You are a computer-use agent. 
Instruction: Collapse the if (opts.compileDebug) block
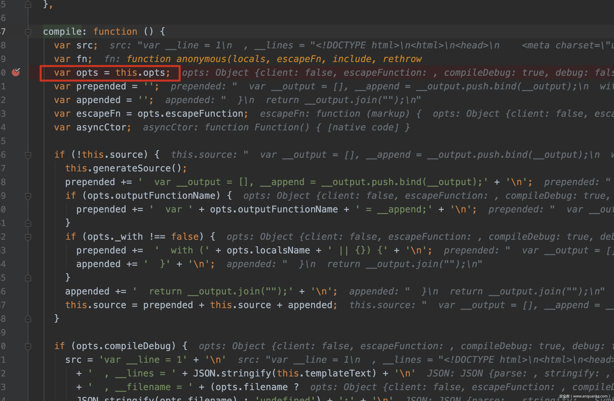[x=28, y=346]
